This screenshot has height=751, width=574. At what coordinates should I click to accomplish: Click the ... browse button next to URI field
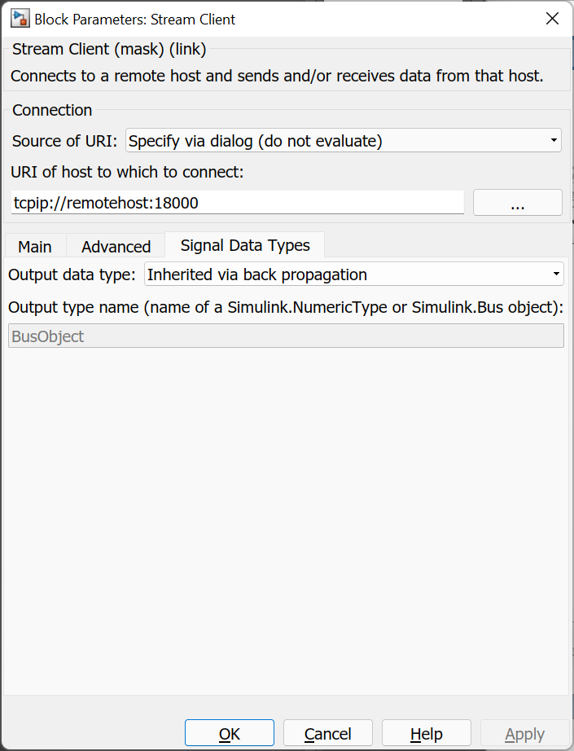pos(517,202)
